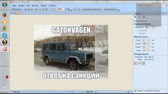Switch to Thumbnails view icon
Viewport: 168px width, 94px height.
(x=11, y=13)
